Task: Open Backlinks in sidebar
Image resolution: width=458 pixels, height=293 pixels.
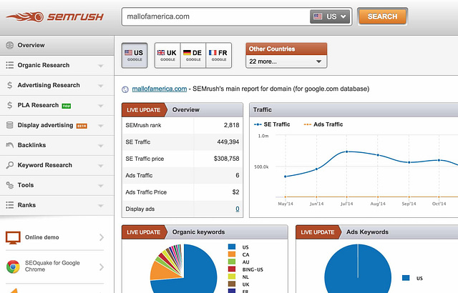Action: pos(57,145)
